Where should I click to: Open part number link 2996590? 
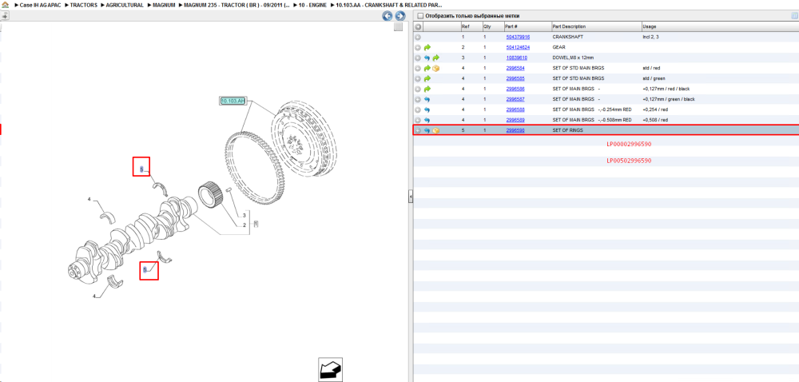pyautogui.click(x=515, y=131)
